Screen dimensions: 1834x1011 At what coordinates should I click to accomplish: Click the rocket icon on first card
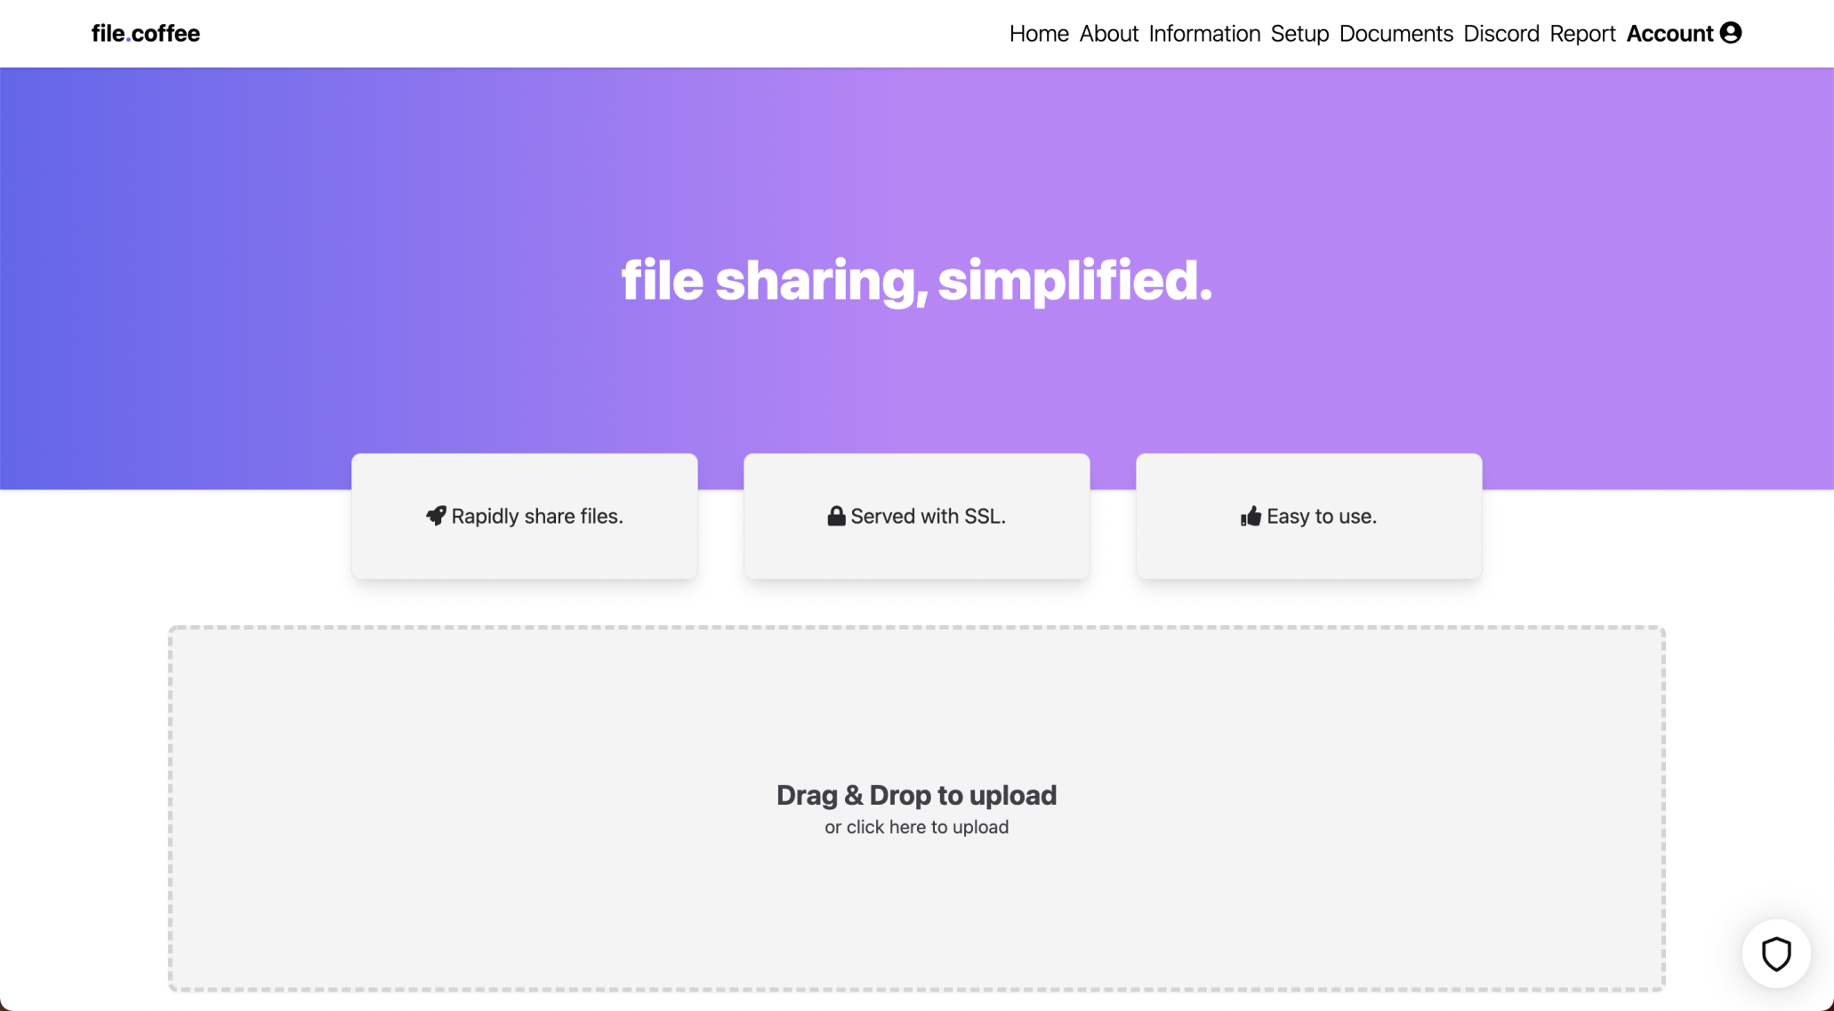coord(436,516)
